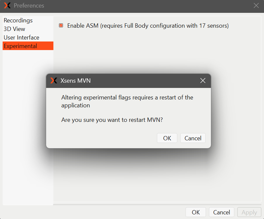Click the Apply button
264x219 pixels.
coord(249,212)
